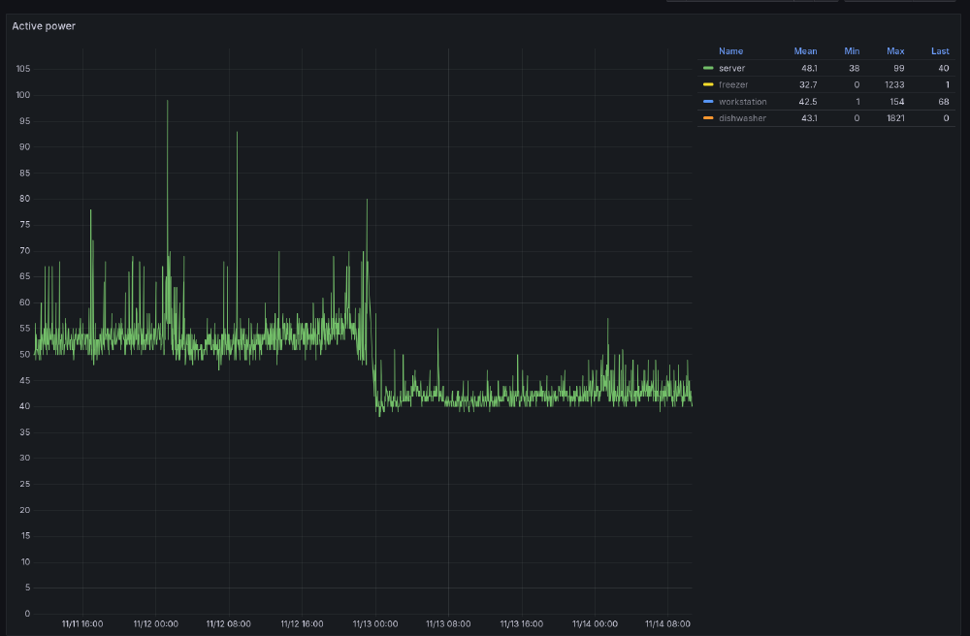The height and width of the screenshot is (636, 970).
Task: Sort the legend by the Last column
Action: tap(939, 51)
